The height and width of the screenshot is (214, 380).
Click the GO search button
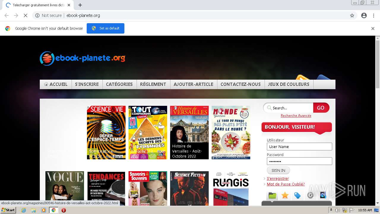[x=321, y=108]
